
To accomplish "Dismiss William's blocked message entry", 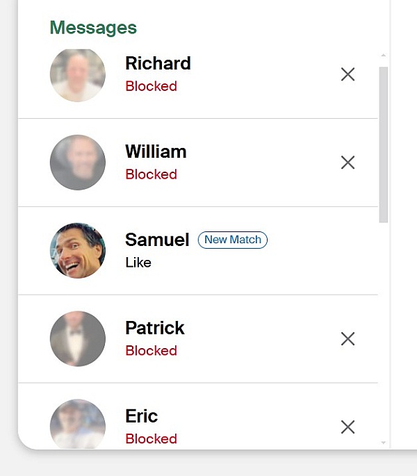I will pos(347,163).
